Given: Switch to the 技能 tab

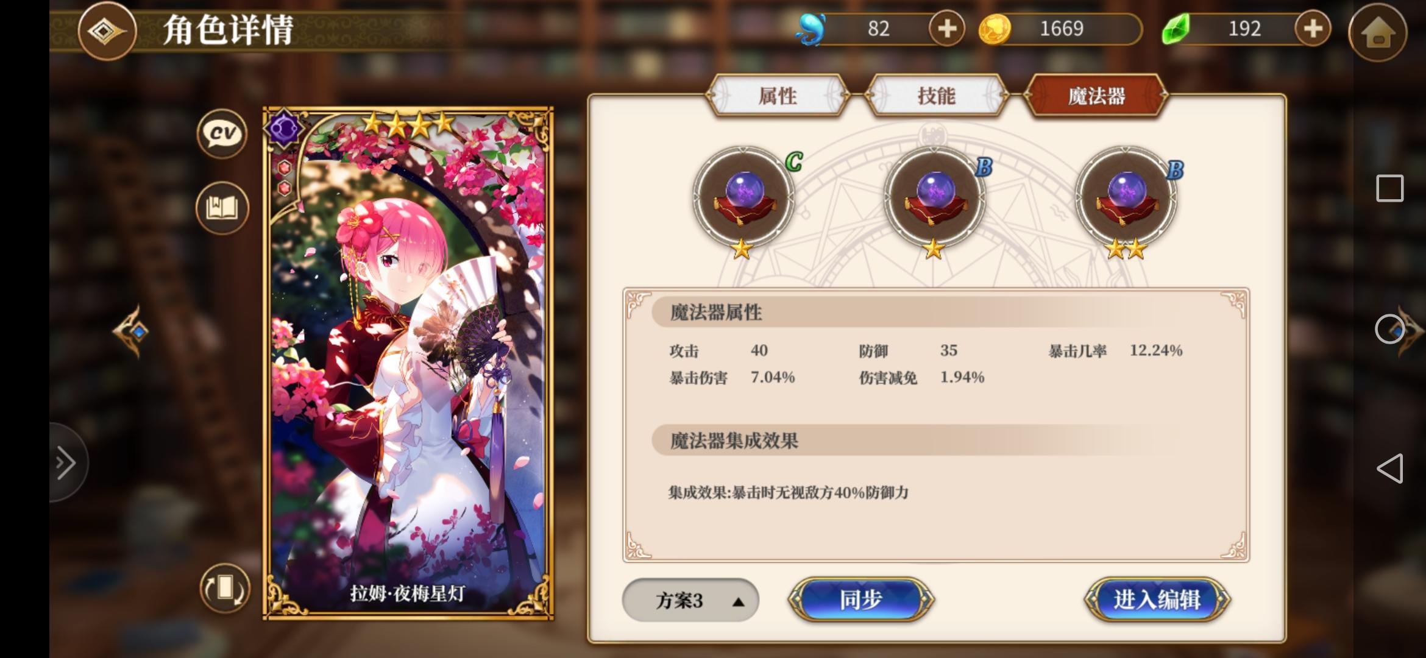Looking at the screenshot, I should (x=937, y=96).
